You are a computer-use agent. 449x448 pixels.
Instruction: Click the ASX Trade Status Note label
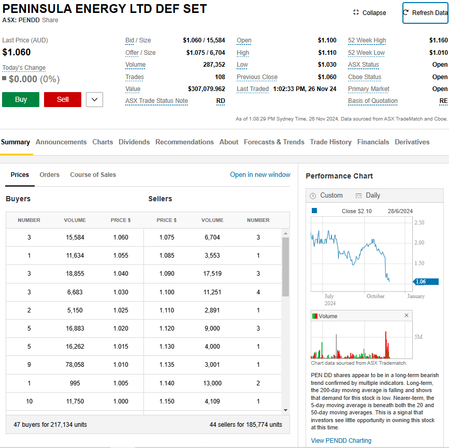(x=156, y=101)
